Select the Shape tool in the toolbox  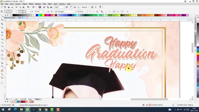(x=2, y=20)
